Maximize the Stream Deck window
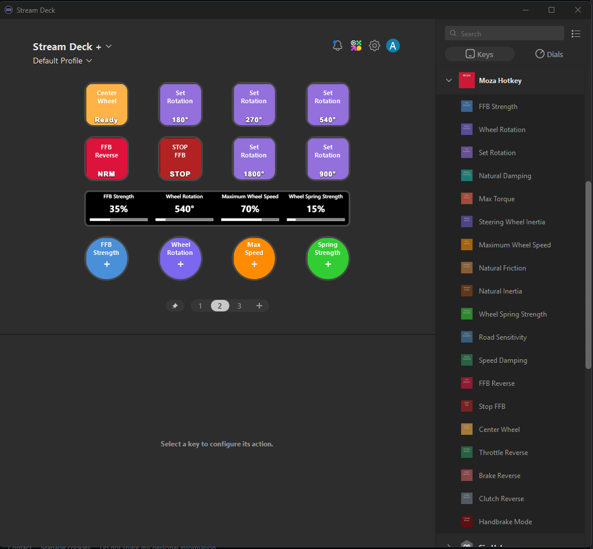The image size is (593, 549). click(x=552, y=10)
